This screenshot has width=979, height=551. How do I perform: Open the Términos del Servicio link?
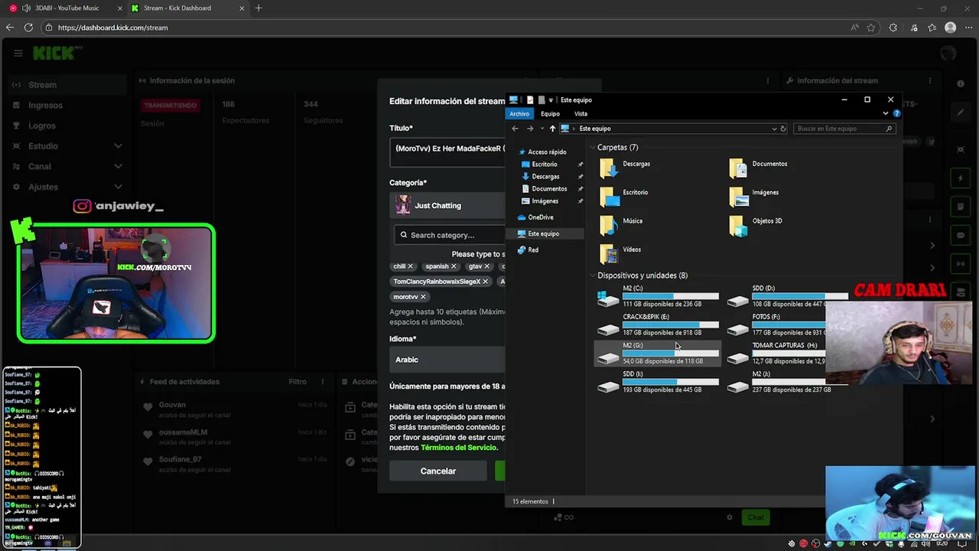tap(459, 448)
